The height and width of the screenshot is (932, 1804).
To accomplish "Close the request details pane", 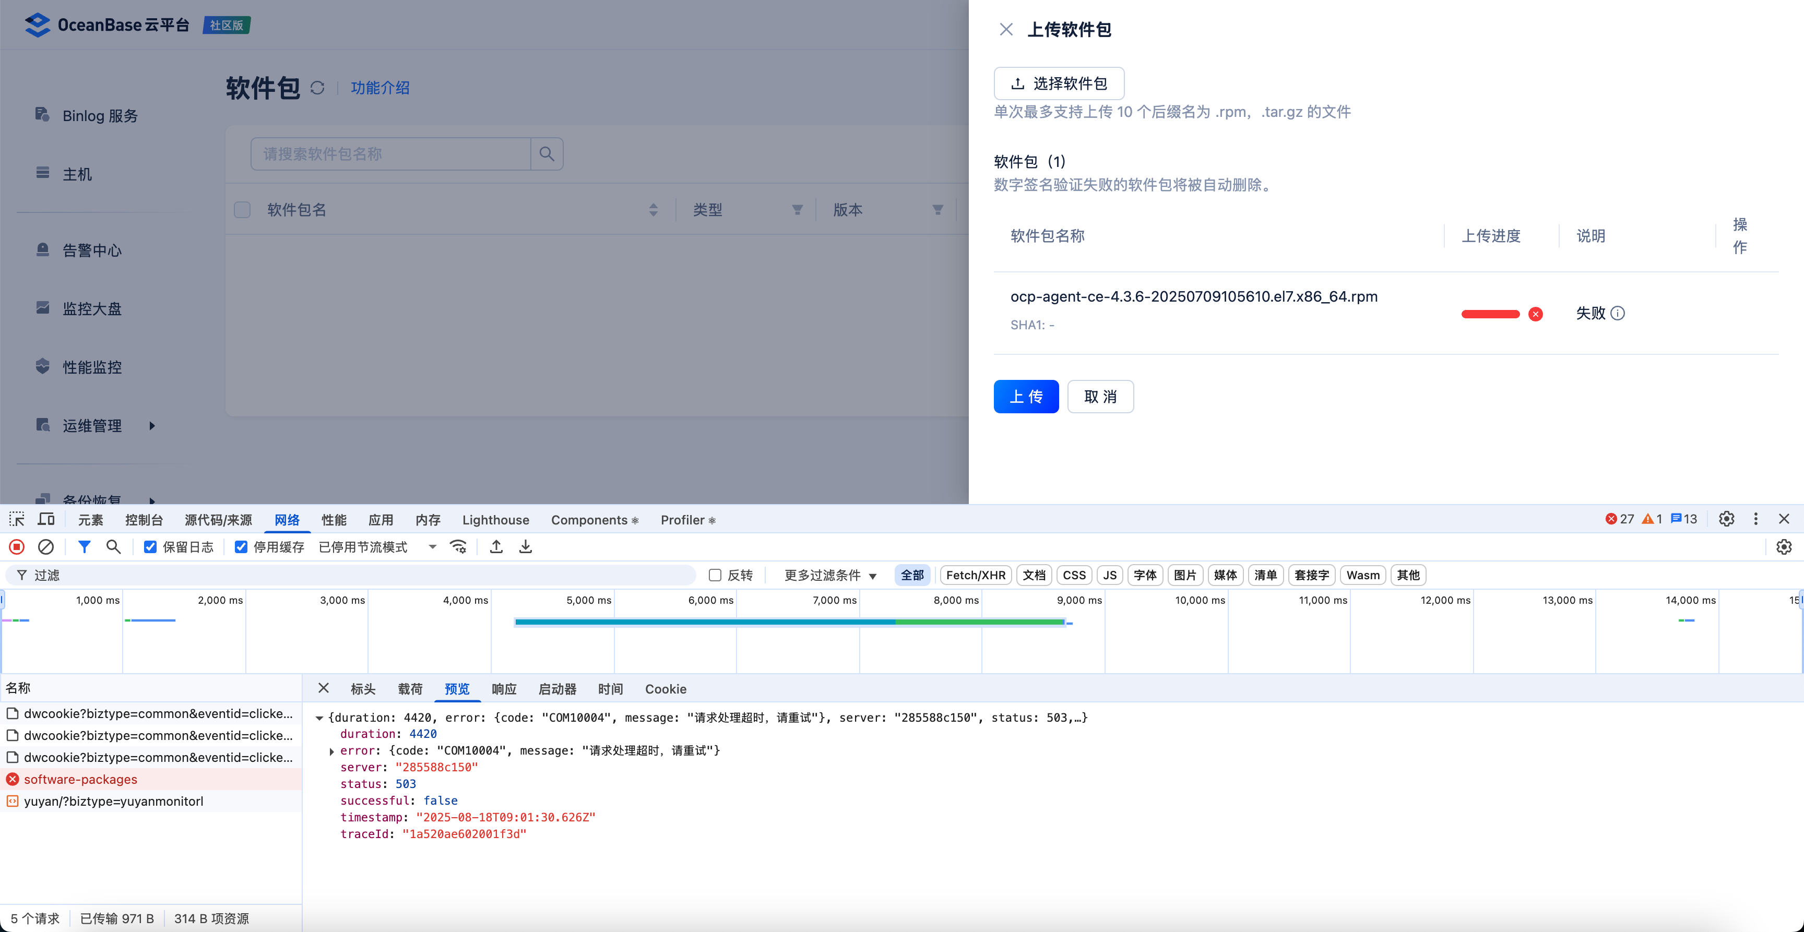I will [324, 688].
